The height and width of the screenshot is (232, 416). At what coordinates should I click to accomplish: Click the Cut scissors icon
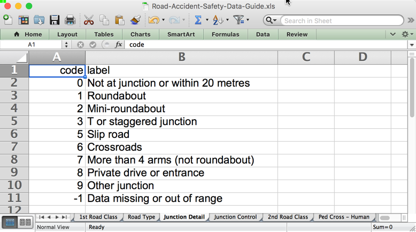coord(89,20)
